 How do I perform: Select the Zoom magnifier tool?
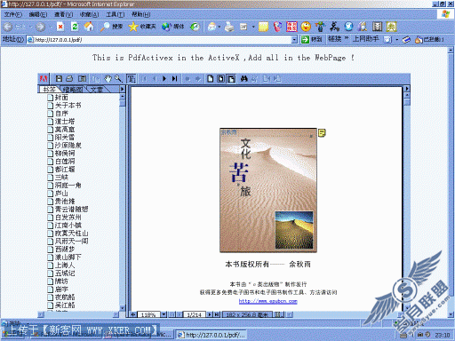coord(118,79)
